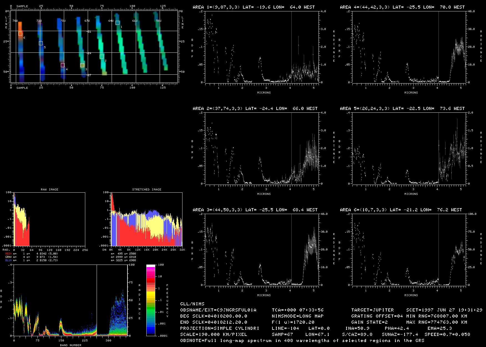The width and height of the screenshot is (486, 347).
Task: Click the 'GRATING OFFSET=04' entry
Action: click(377, 316)
